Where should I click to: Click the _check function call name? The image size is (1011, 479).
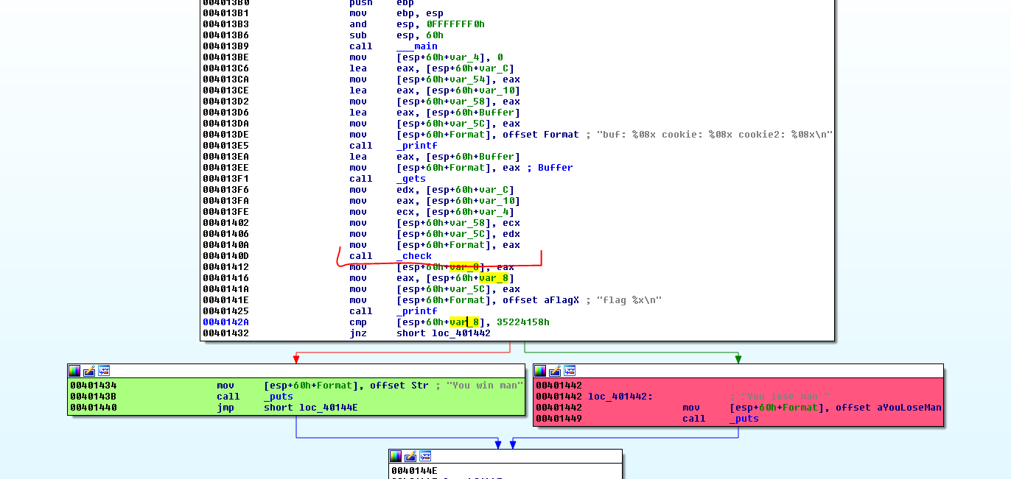pyautogui.click(x=414, y=256)
